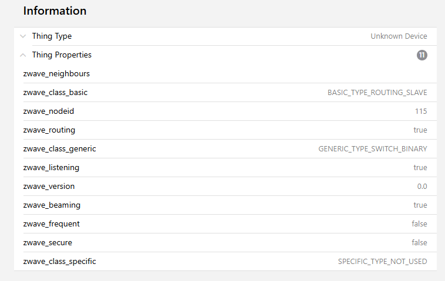Select the GENERIC_TYPE_SWITCH_BINARY value
Image resolution: width=445 pixels, height=281 pixels.
coord(372,149)
